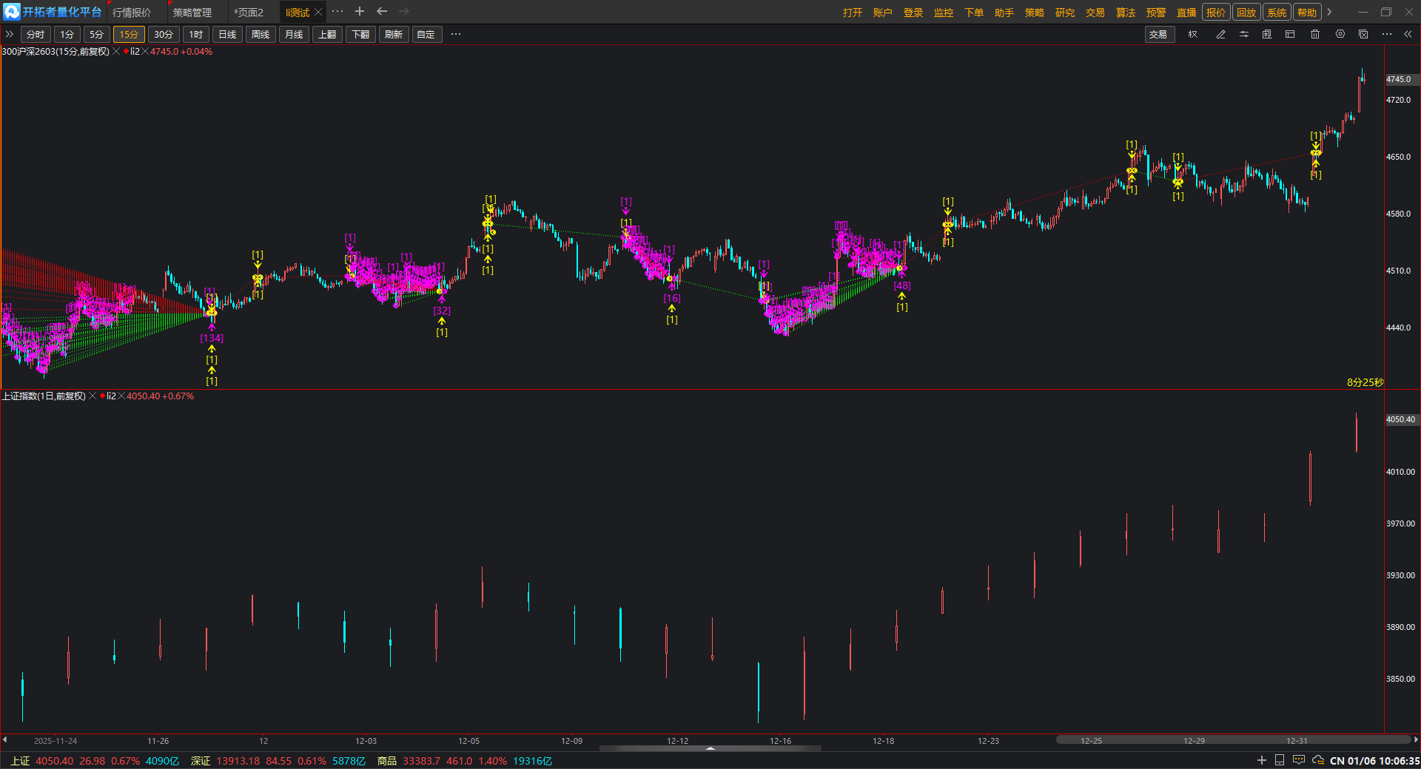Expand the left sidebar with double chevron
1421x769 pixels.
click(x=10, y=35)
